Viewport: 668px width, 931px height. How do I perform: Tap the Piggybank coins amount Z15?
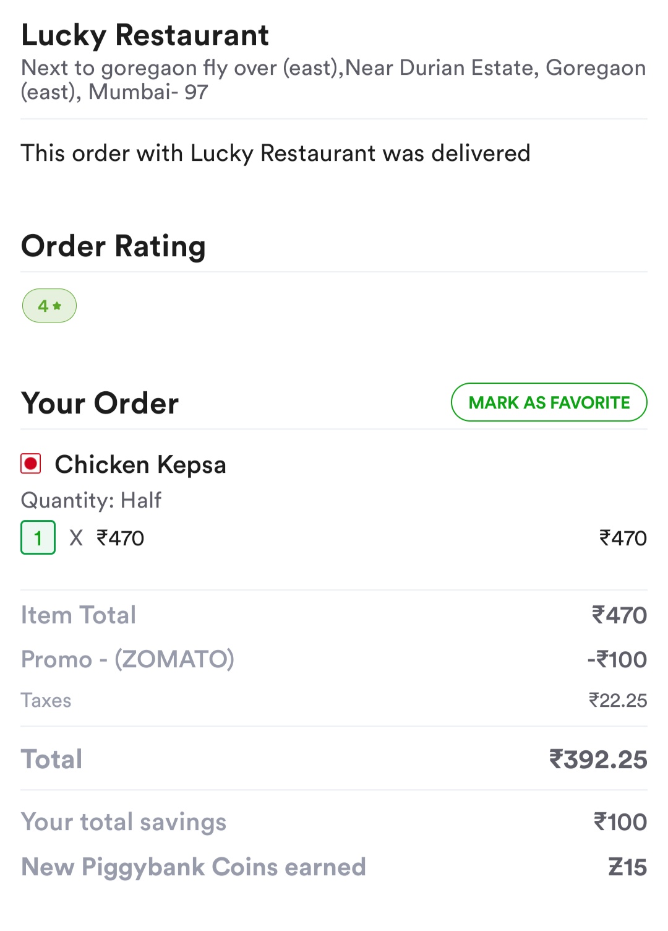click(x=627, y=867)
